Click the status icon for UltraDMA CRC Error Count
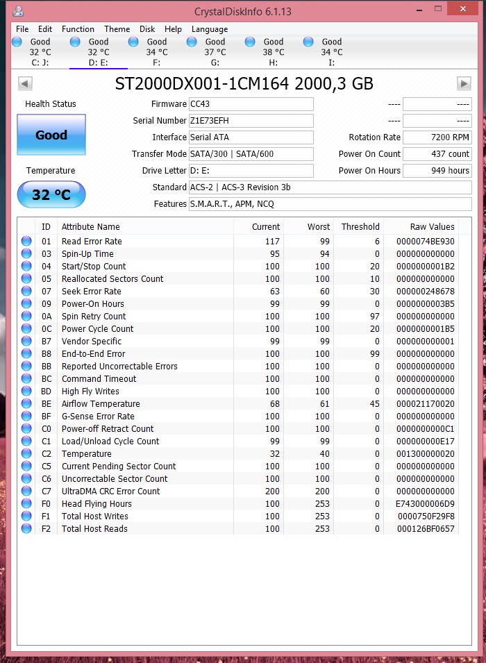This screenshot has height=663, width=486. coord(26,491)
